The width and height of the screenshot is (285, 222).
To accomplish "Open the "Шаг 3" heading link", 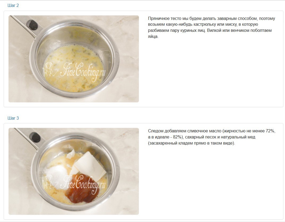I will point(13,118).
